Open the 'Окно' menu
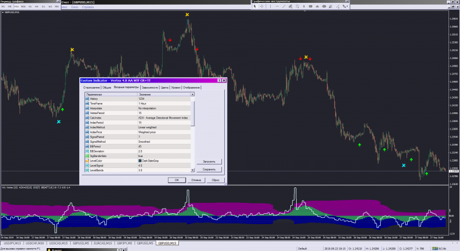This screenshot has height=251, width=460. (75, 7)
